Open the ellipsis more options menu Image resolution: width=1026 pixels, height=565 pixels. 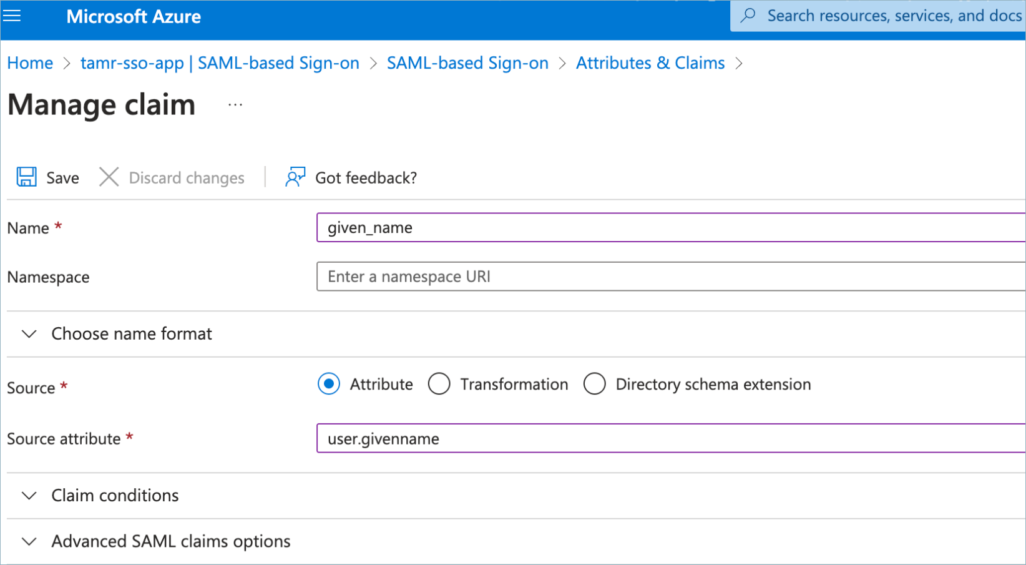tap(235, 105)
